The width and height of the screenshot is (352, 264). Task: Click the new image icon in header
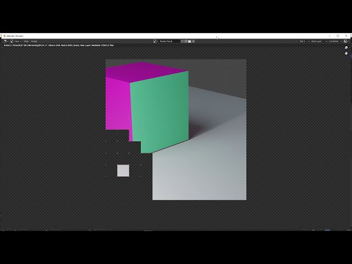pyautogui.click(x=186, y=41)
